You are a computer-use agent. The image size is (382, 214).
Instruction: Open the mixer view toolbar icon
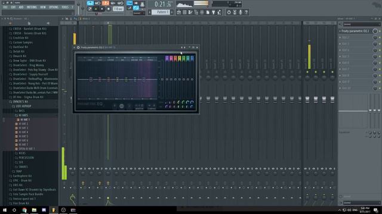pos(202,12)
